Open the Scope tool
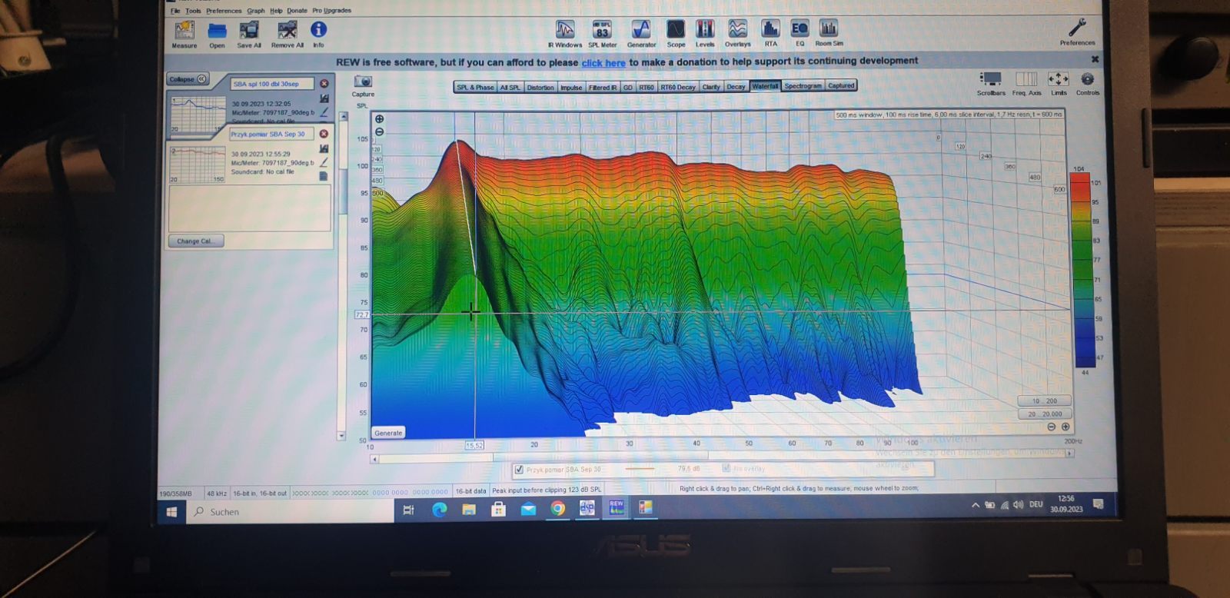 676,29
